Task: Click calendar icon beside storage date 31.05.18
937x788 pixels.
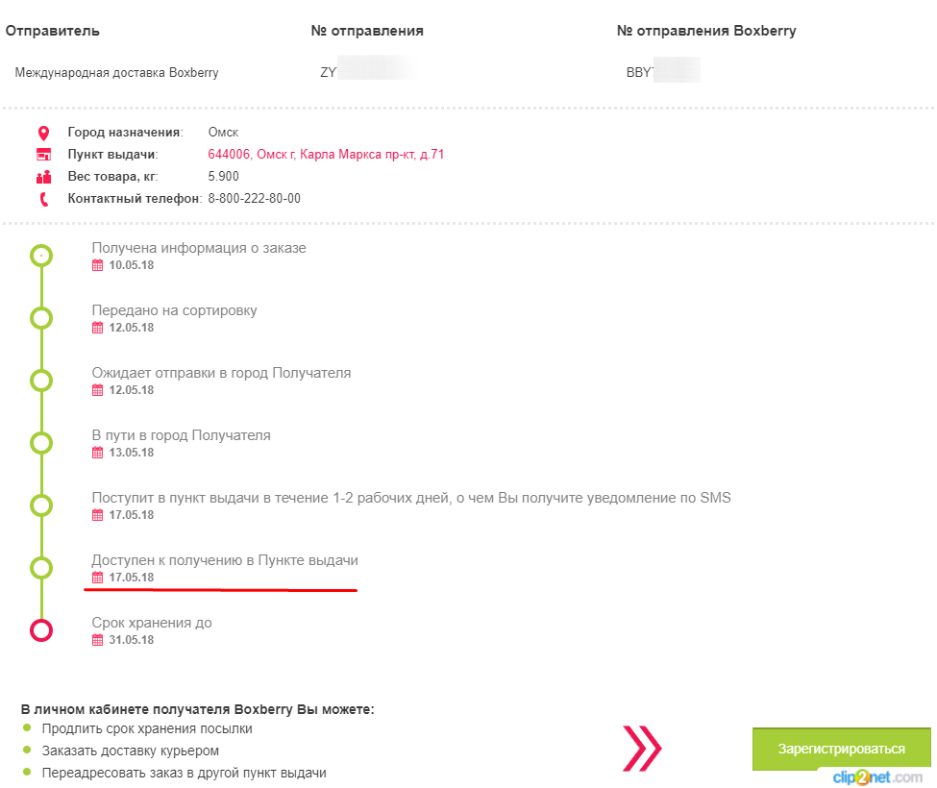Action: click(x=97, y=640)
